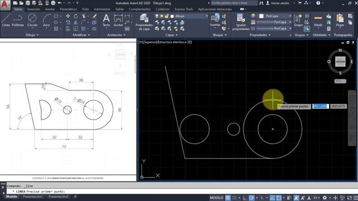The width and height of the screenshot is (358, 201).
Task: Select the Stretch (Estirar) tool
Action: (68, 28)
